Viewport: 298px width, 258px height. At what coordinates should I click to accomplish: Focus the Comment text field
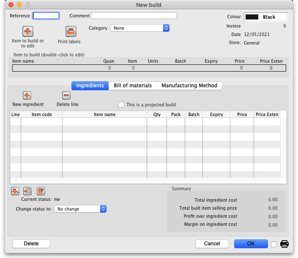coord(134,16)
